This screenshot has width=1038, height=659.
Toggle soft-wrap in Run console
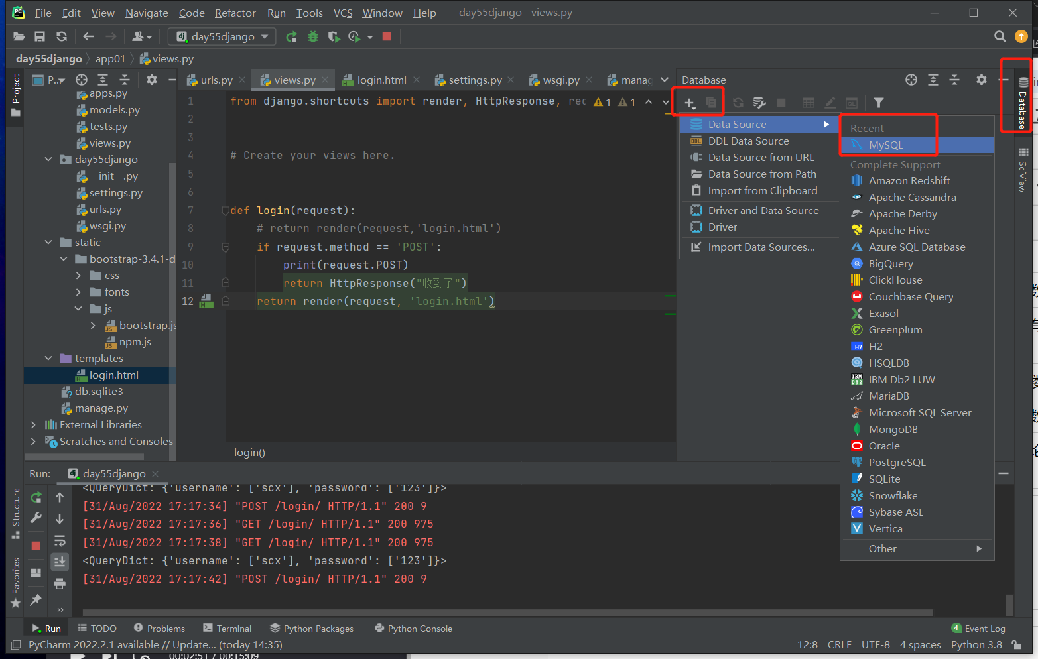click(60, 540)
